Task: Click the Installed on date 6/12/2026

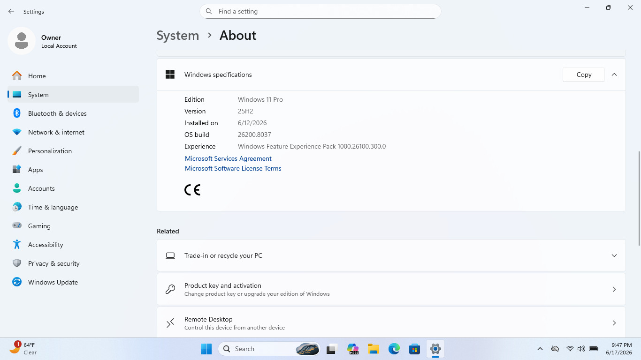Action: pos(252,123)
